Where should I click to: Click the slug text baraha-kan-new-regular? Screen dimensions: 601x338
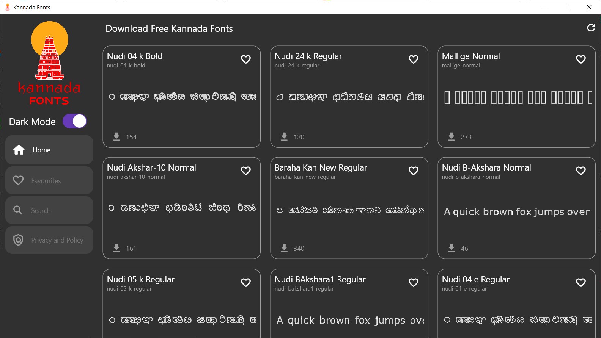click(x=305, y=177)
